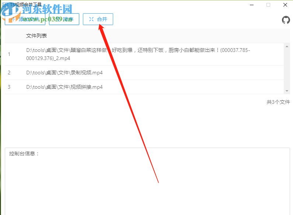Click row number 3 cell

9,87
